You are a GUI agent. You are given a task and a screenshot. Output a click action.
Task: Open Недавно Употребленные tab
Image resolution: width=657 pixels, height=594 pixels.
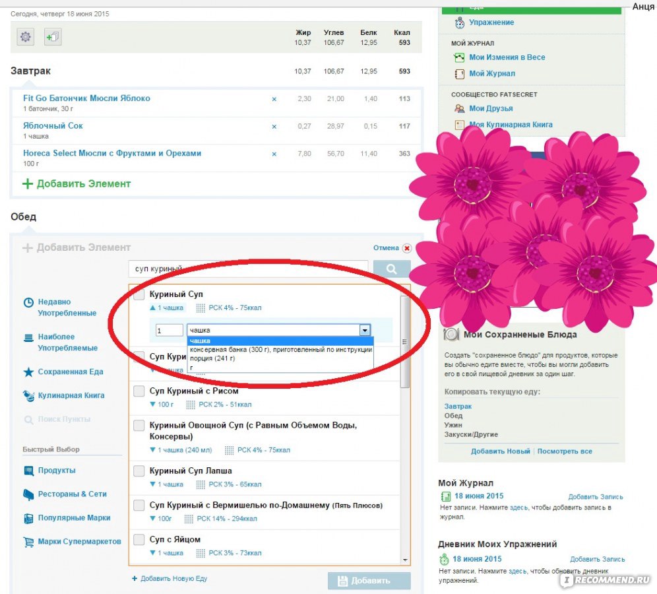coord(67,308)
